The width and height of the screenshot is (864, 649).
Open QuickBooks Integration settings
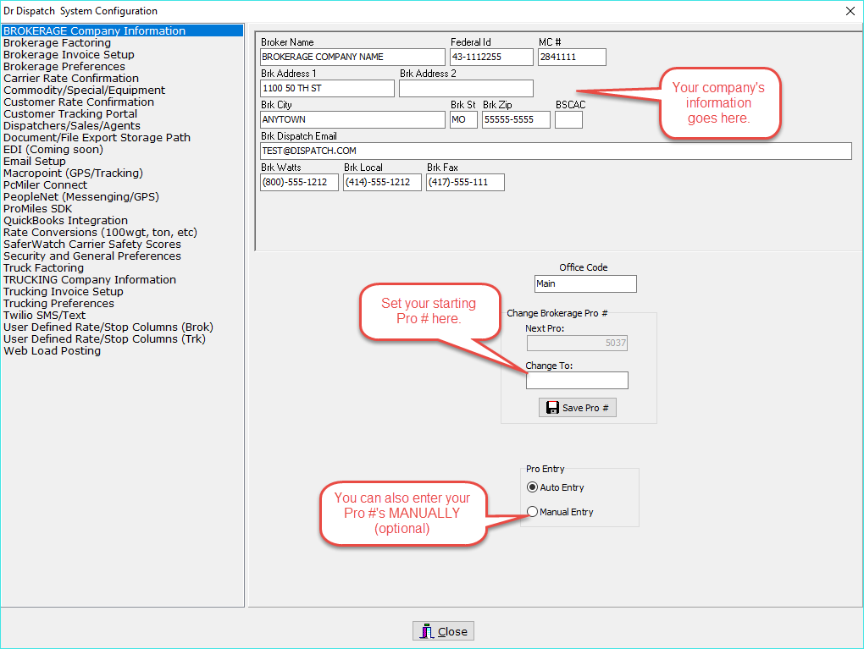coord(65,220)
